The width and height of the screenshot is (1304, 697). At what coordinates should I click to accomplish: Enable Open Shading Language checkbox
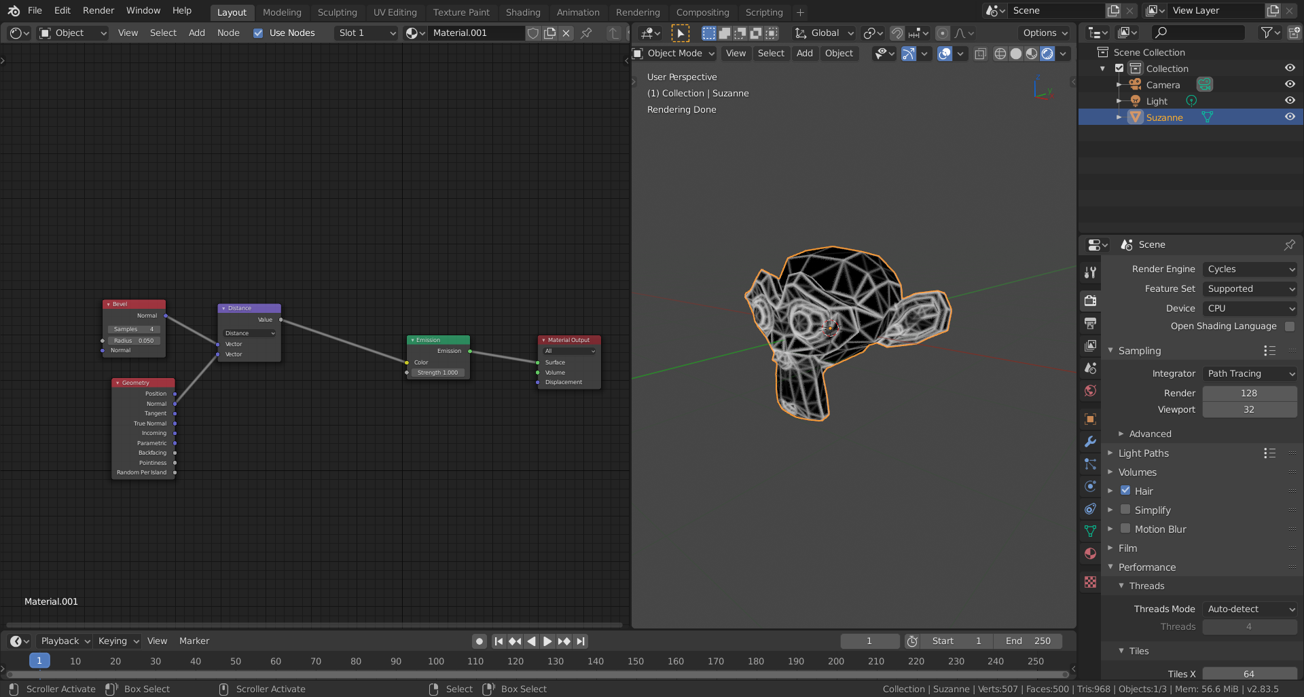[x=1290, y=326]
